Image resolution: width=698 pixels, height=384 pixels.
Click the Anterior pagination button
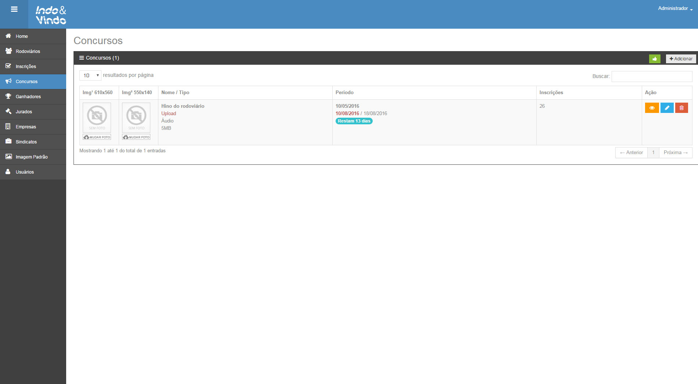[x=631, y=153]
